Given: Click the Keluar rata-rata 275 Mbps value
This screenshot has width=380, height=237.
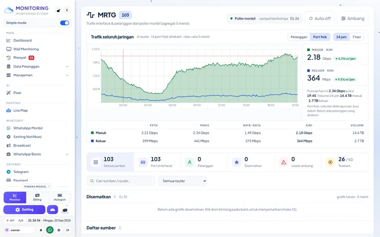Looking at the screenshot, I should (x=253, y=141).
